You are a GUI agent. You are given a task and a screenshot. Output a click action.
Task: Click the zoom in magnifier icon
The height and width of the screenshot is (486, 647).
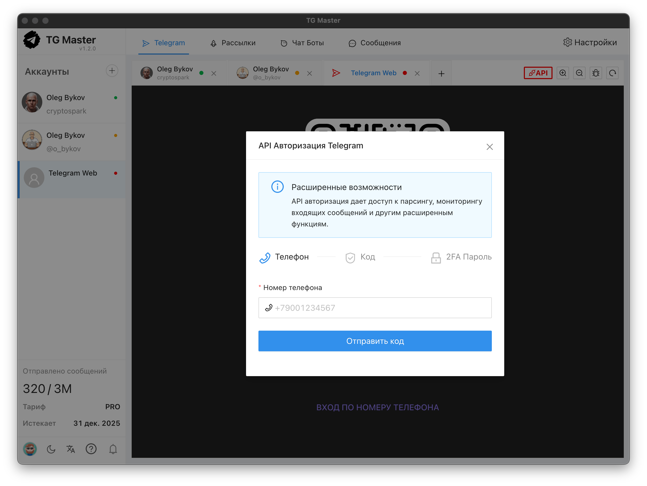coord(563,73)
